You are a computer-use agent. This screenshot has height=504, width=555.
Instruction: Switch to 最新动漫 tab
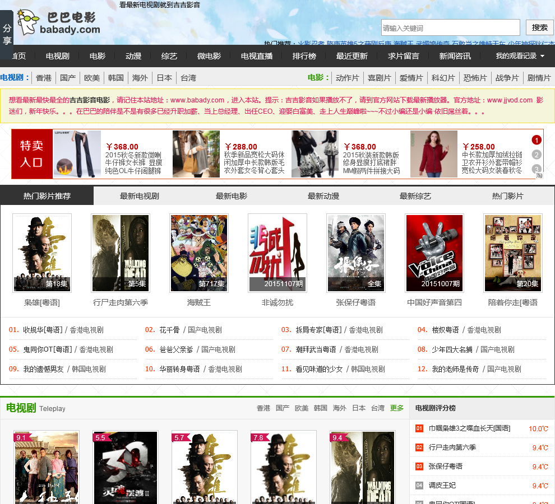coord(323,196)
